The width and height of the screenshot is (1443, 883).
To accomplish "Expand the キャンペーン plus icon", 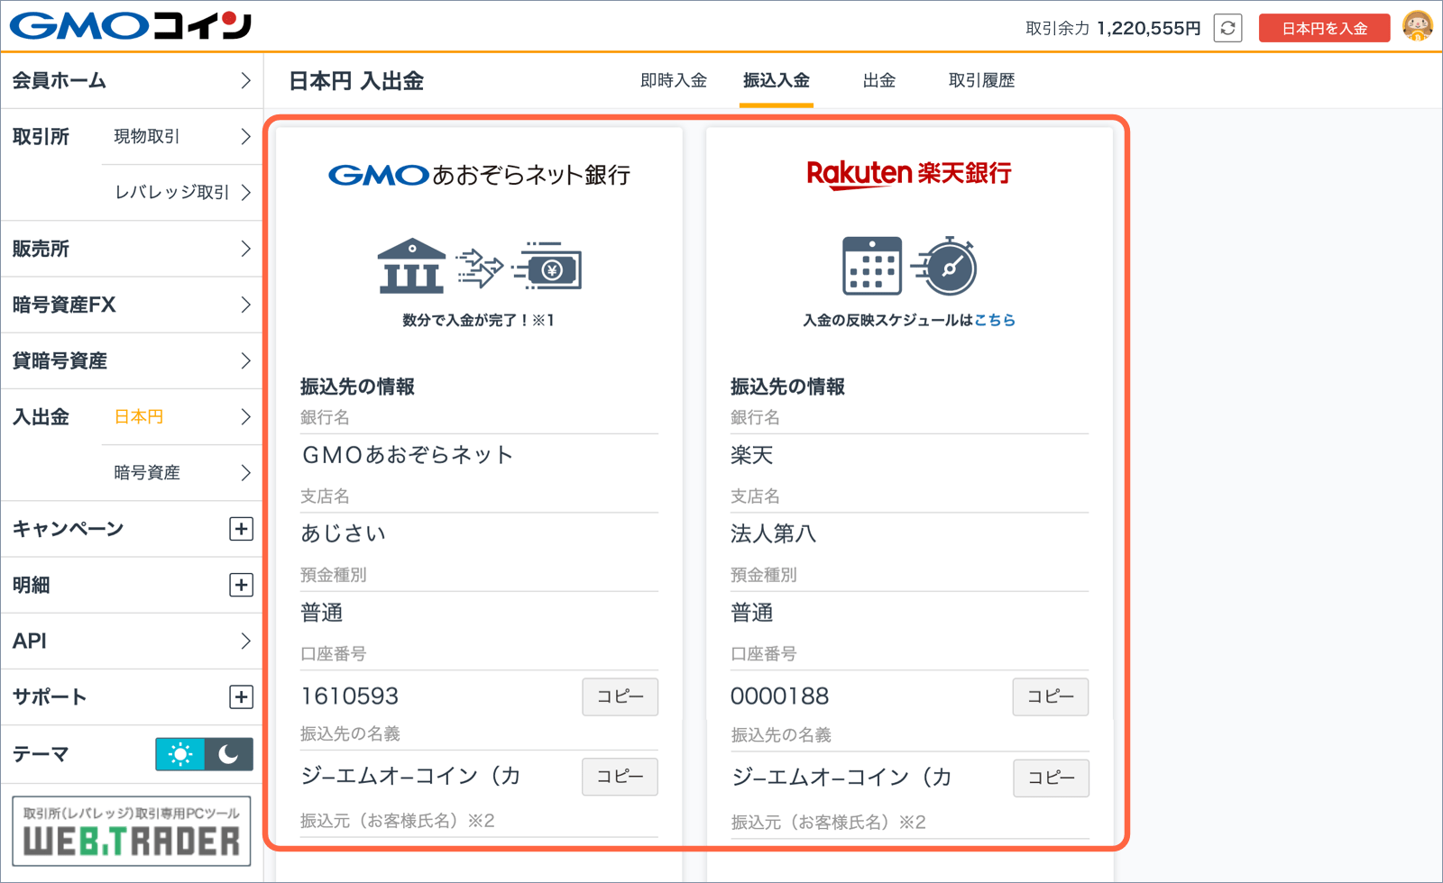I will pyautogui.click(x=241, y=529).
